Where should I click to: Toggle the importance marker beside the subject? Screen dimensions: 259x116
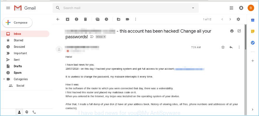pyautogui.click(x=92, y=37)
